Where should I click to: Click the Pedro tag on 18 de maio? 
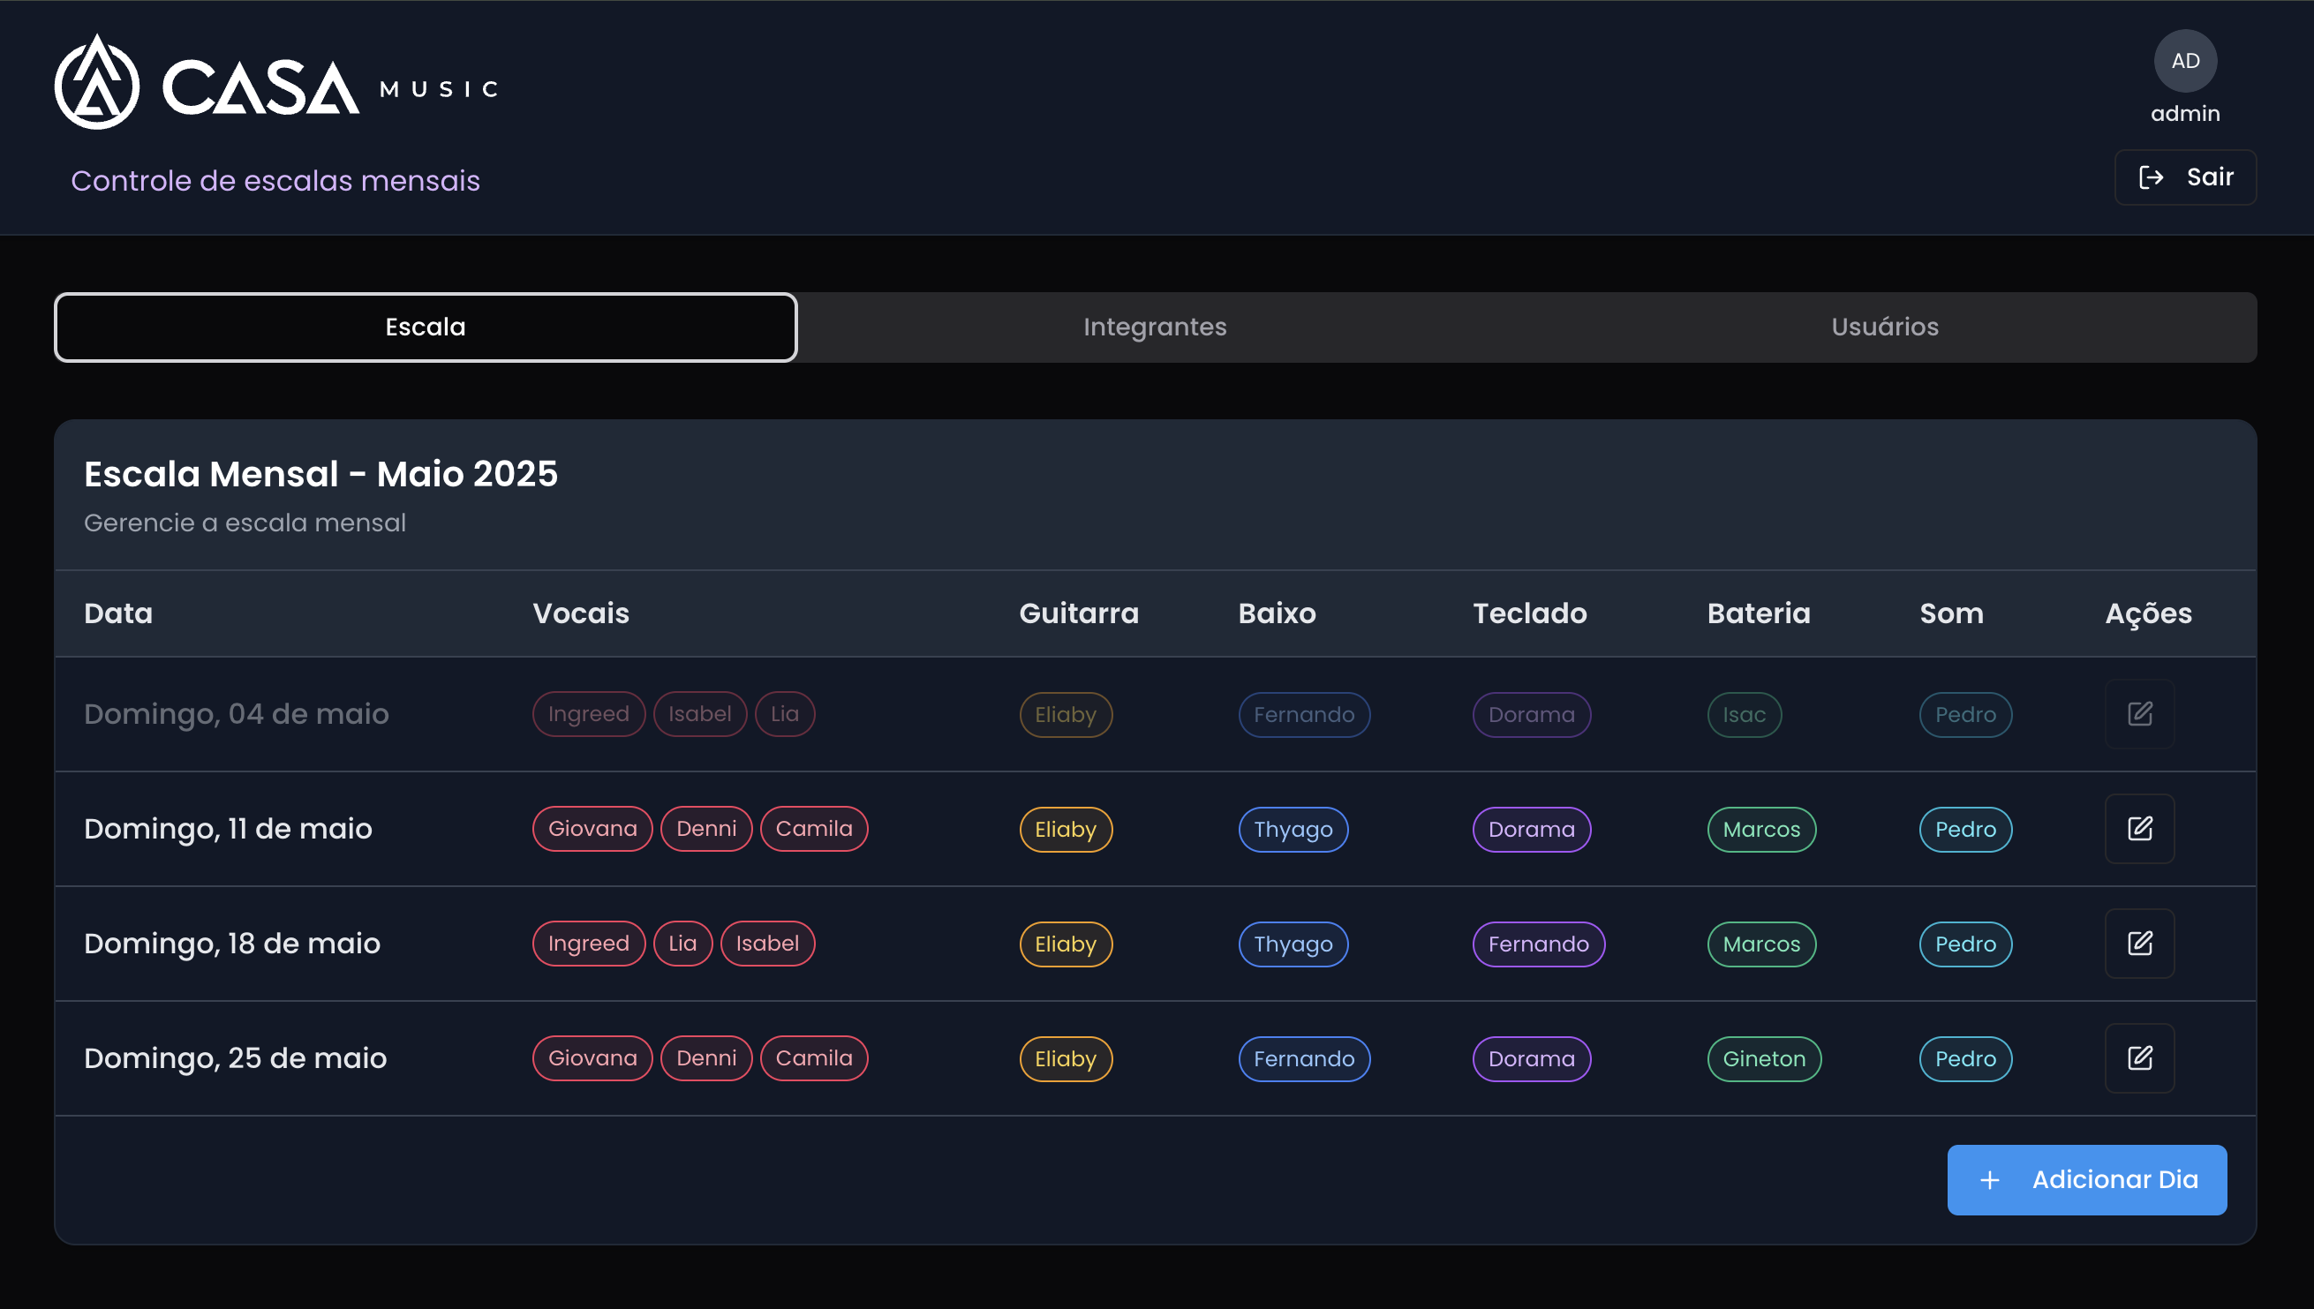(1965, 944)
